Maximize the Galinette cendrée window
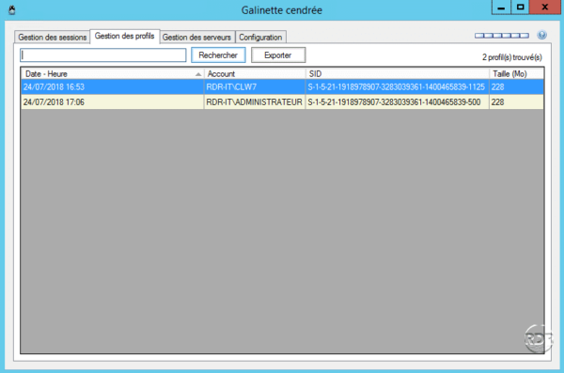This screenshot has width=564, height=373. (520, 7)
